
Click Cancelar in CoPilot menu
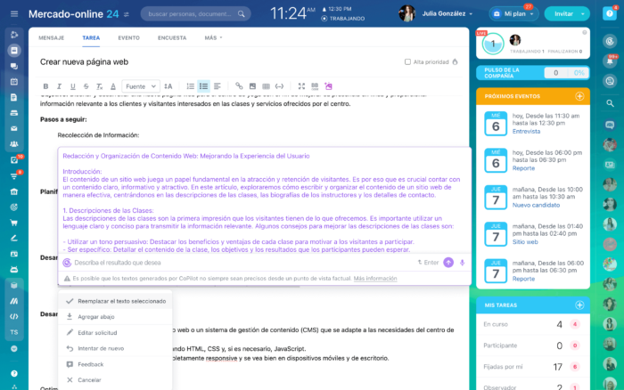(115, 380)
